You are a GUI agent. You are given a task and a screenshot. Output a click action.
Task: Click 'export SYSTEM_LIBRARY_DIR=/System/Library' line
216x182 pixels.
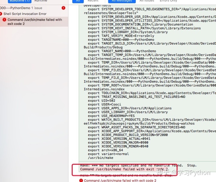pyautogui.click(x=128, y=32)
